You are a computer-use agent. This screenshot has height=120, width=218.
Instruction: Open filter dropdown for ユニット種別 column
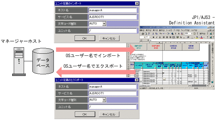click(x=162, y=68)
